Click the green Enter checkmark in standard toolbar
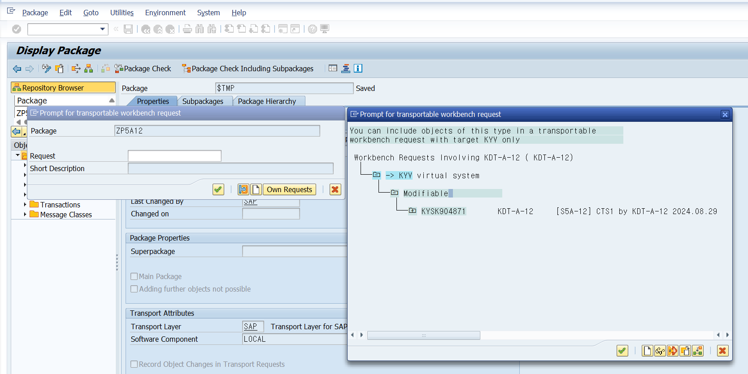 (17, 29)
